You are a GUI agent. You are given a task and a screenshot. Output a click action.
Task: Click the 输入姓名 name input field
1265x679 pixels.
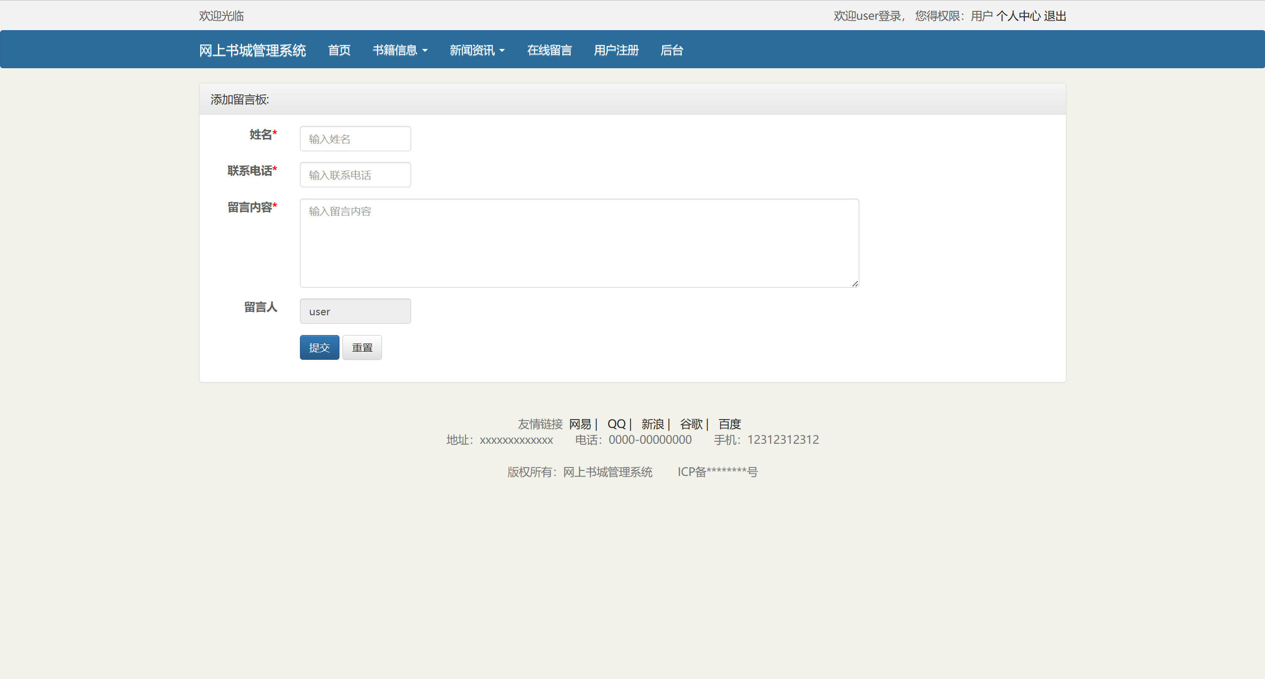point(355,138)
